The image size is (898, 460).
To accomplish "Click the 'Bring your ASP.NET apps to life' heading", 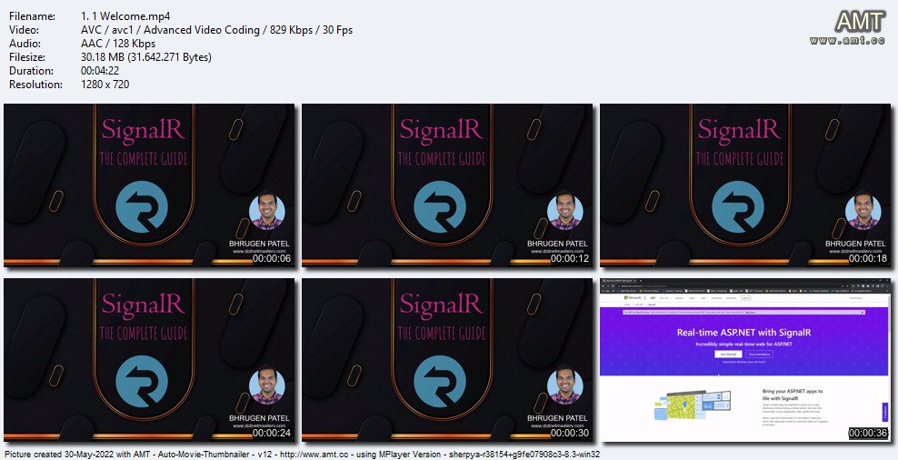I will pos(793,395).
